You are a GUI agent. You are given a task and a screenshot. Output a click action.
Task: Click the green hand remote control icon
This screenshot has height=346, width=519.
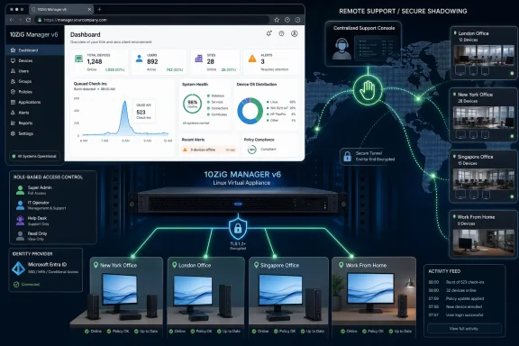[368, 90]
